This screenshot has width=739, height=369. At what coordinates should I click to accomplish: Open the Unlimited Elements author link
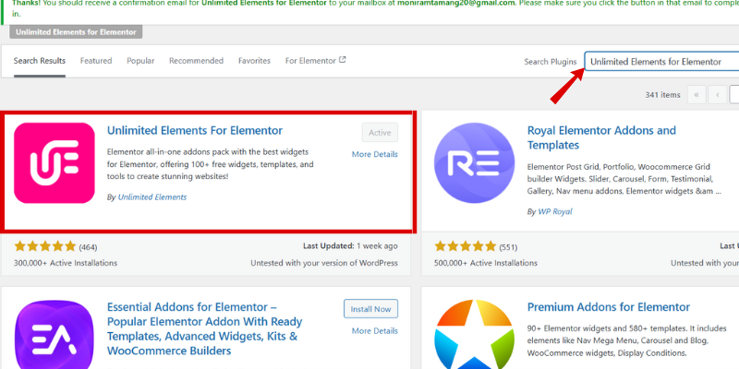point(152,197)
